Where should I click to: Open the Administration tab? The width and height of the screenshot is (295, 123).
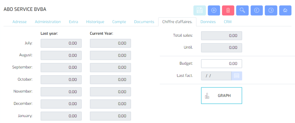(48, 22)
